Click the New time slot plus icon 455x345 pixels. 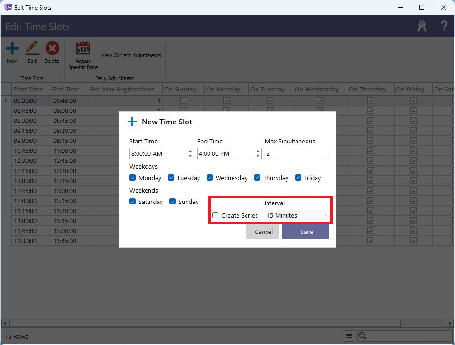[12, 48]
